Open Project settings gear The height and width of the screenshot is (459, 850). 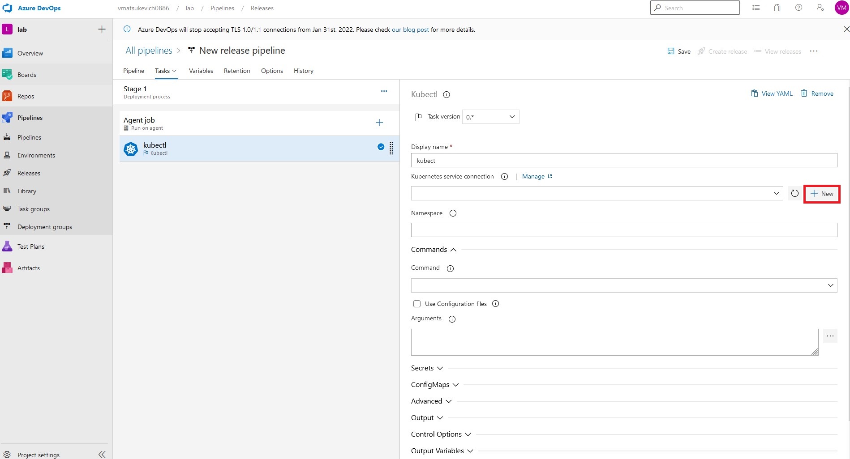(x=7, y=455)
